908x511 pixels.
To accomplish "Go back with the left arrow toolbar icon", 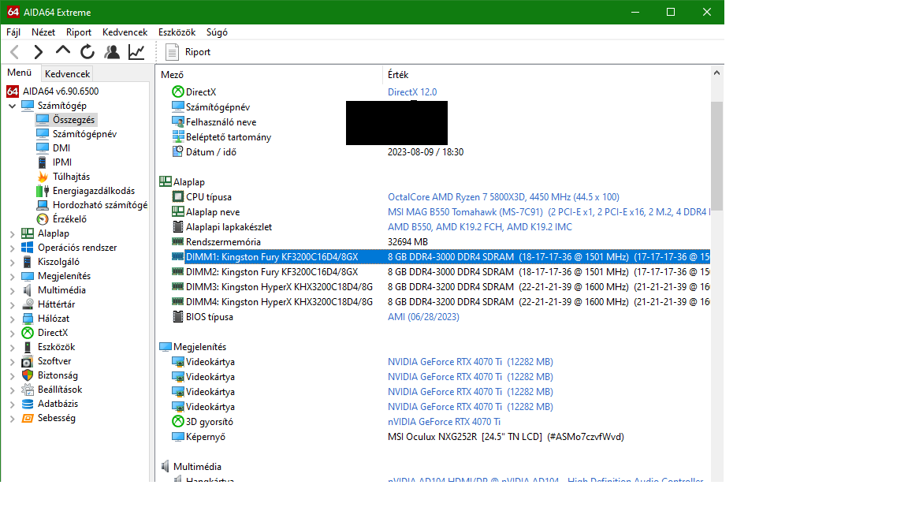I will click(x=15, y=52).
